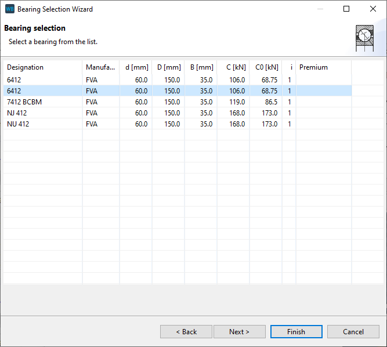Sort by C [kN] load rating header
The width and height of the screenshot is (387, 347).
click(x=235, y=67)
